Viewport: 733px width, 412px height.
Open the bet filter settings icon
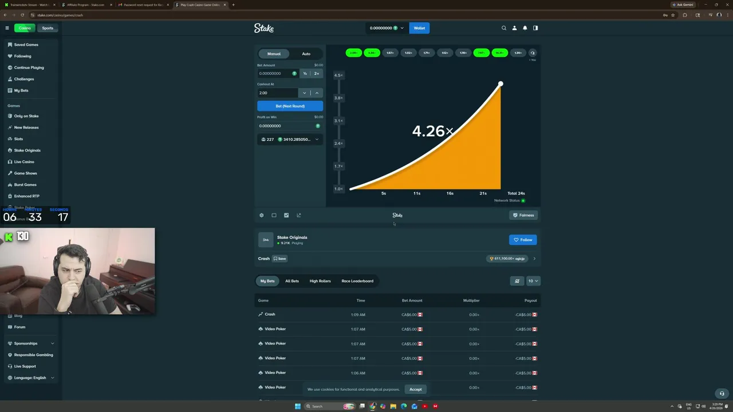(517, 281)
